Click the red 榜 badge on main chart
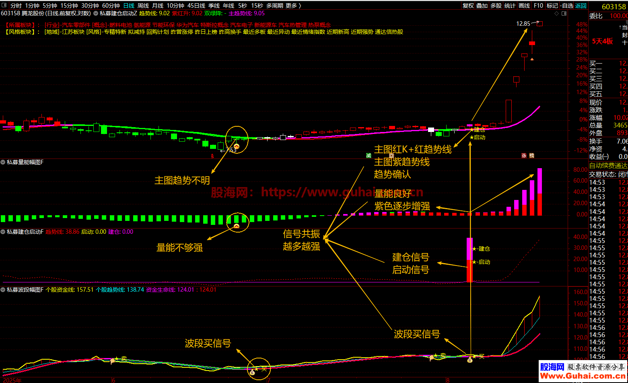This screenshot has height=383, width=628. click(531, 155)
